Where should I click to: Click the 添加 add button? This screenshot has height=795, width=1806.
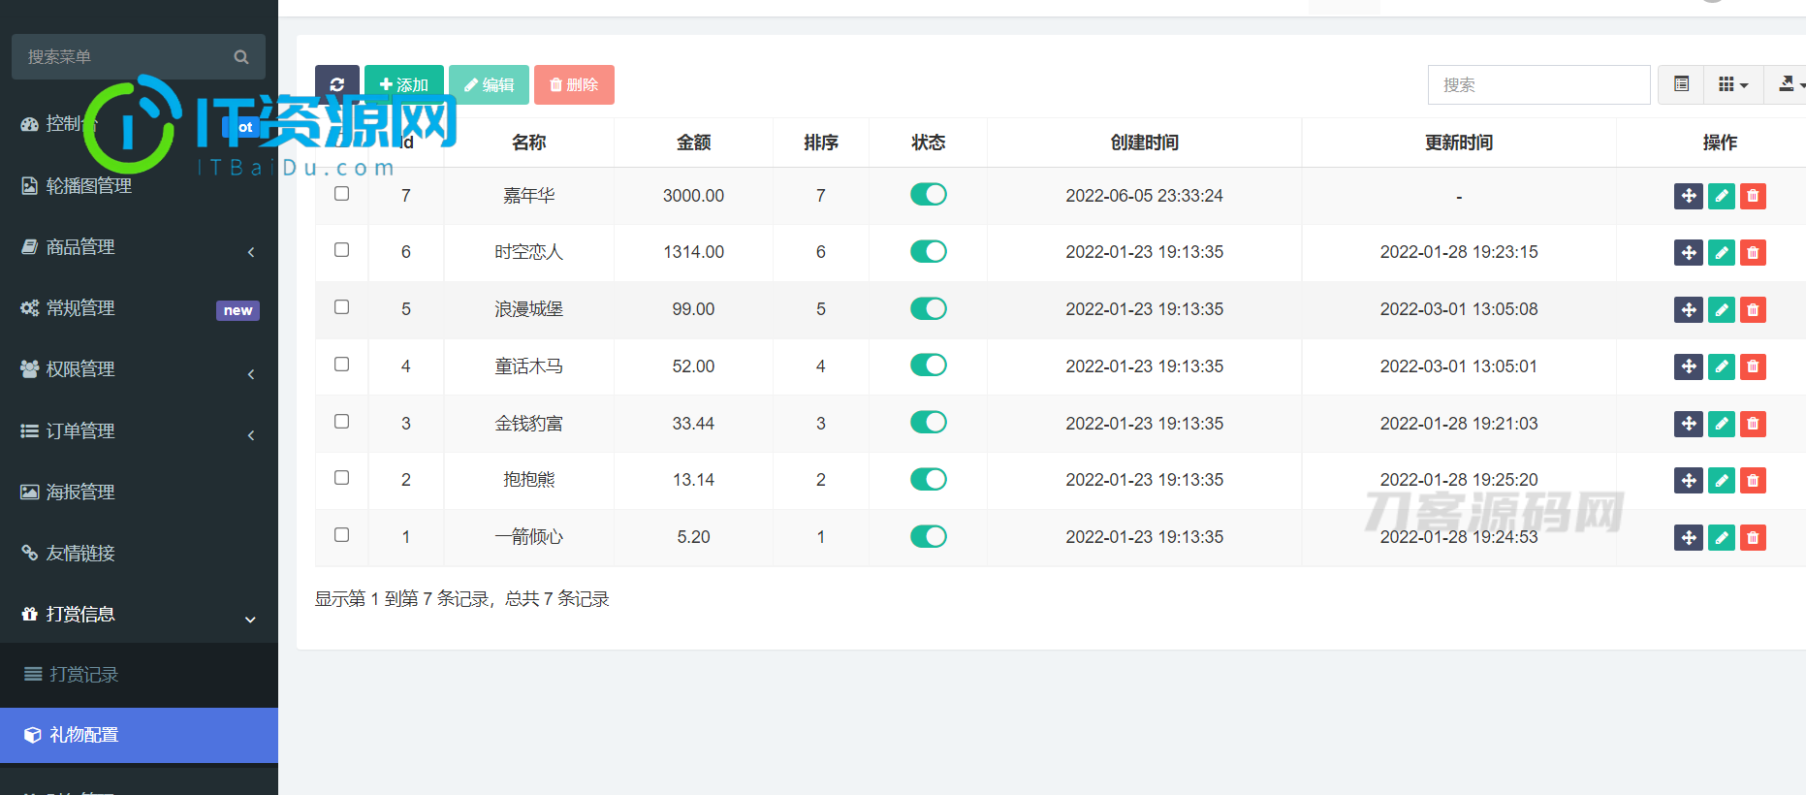(404, 85)
